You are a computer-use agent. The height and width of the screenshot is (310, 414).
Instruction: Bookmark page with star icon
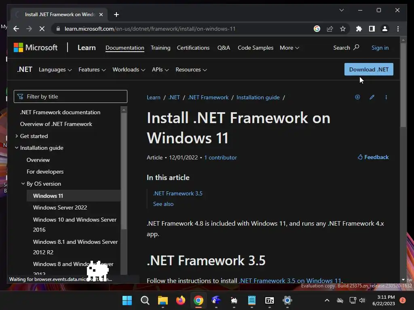pyautogui.click(x=343, y=29)
